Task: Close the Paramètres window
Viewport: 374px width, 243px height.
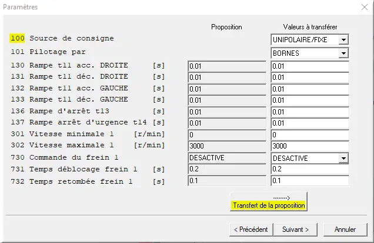Action: pyautogui.click(x=365, y=7)
